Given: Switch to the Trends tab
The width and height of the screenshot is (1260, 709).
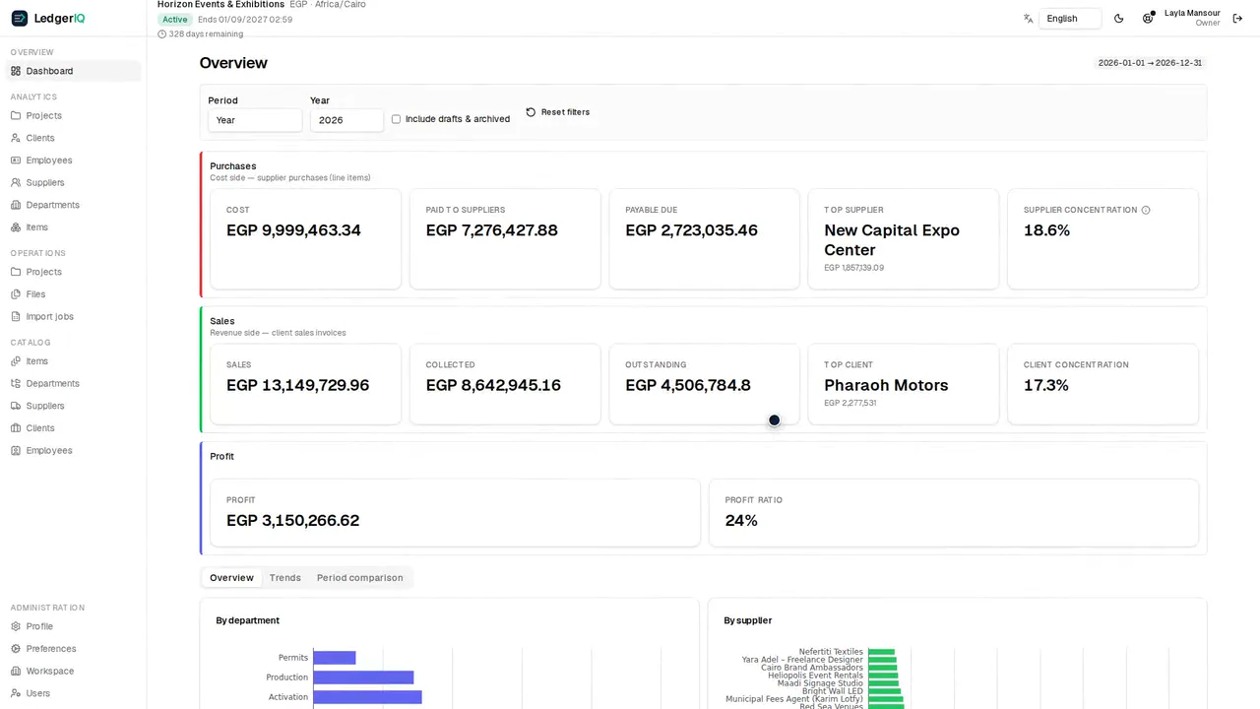Looking at the screenshot, I should (x=285, y=578).
